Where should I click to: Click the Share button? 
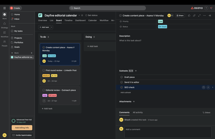180,16
